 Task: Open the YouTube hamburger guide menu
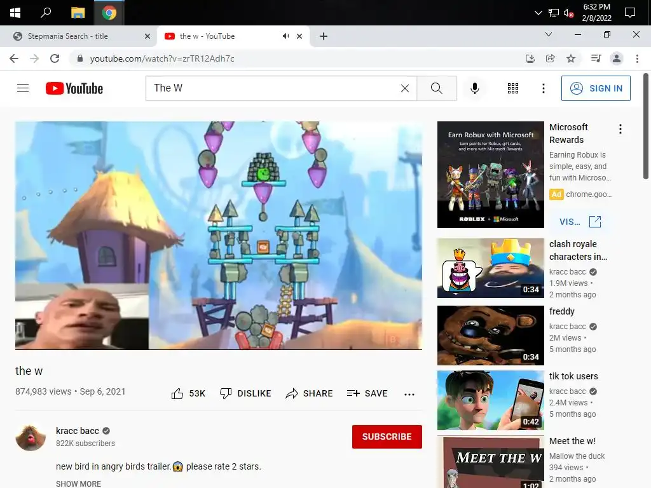point(23,88)
